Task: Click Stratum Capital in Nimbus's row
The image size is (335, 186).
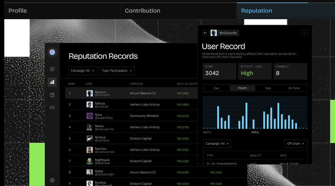Action: (141, 139)
